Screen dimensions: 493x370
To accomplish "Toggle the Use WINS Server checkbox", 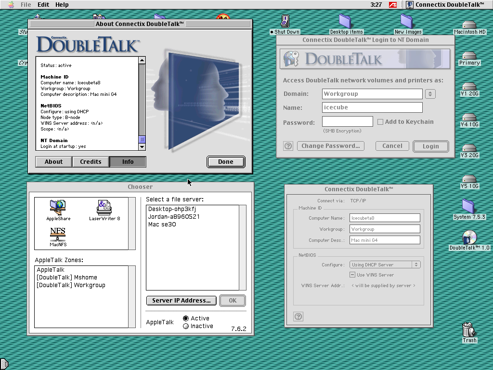I will (352, 275).
